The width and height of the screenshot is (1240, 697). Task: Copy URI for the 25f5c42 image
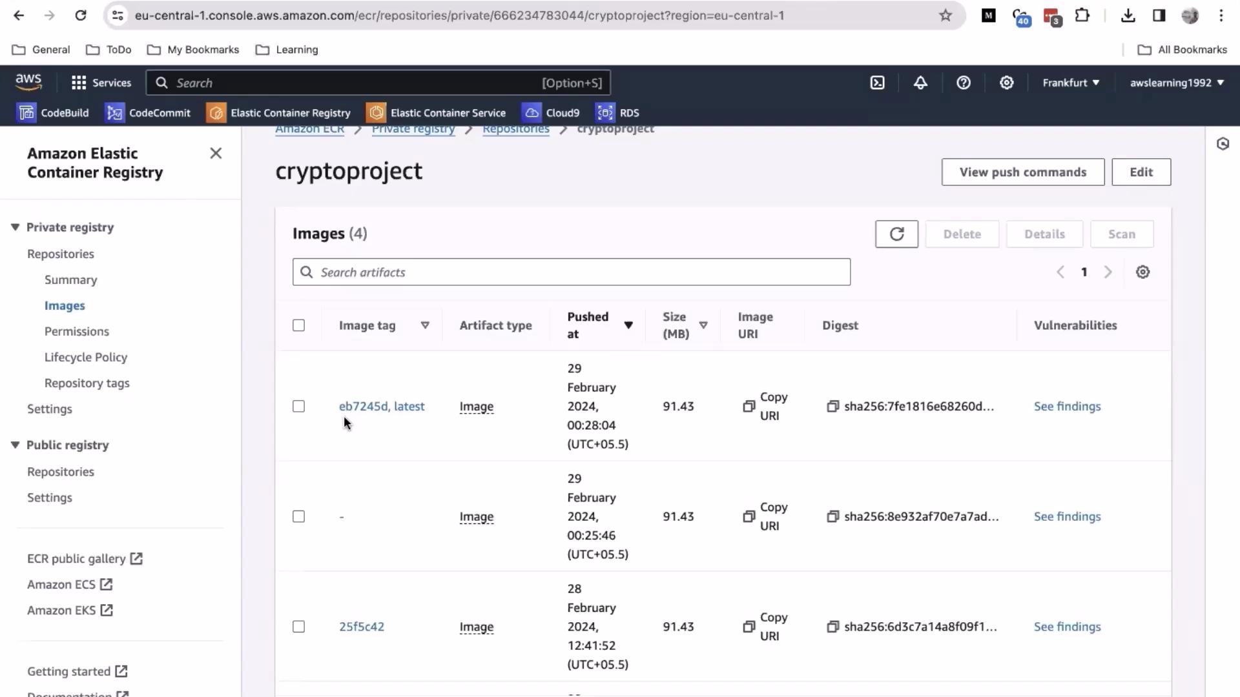[765, 627]
